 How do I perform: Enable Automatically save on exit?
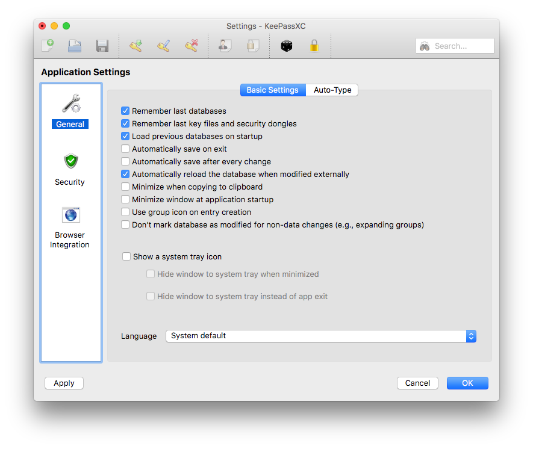click(125, 149)
